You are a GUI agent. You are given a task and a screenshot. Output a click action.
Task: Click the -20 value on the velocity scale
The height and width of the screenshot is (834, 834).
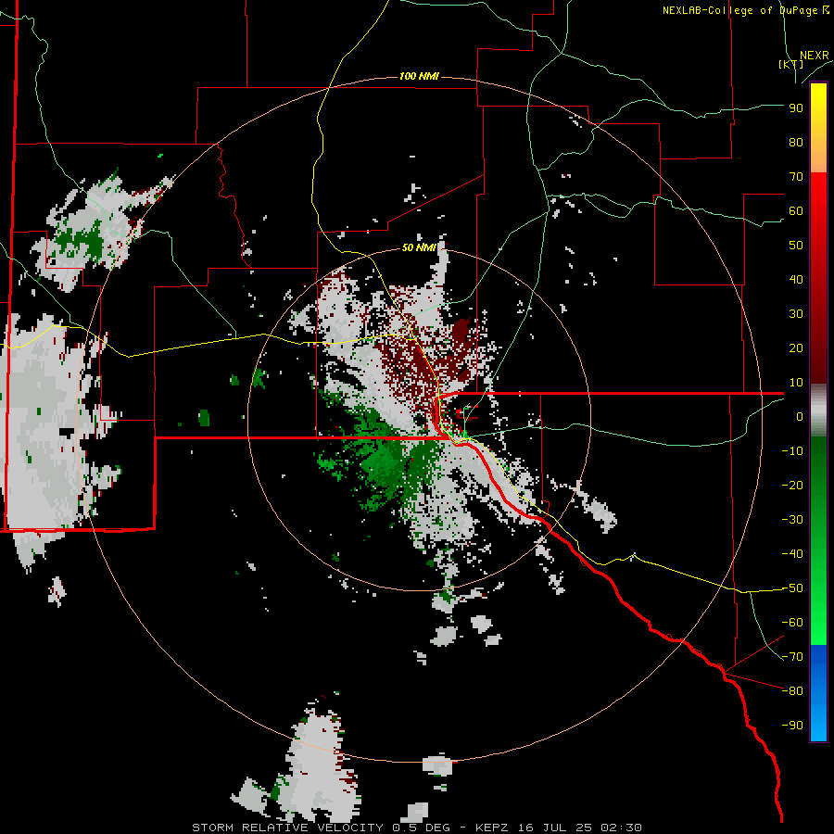[x=792, y=485]
